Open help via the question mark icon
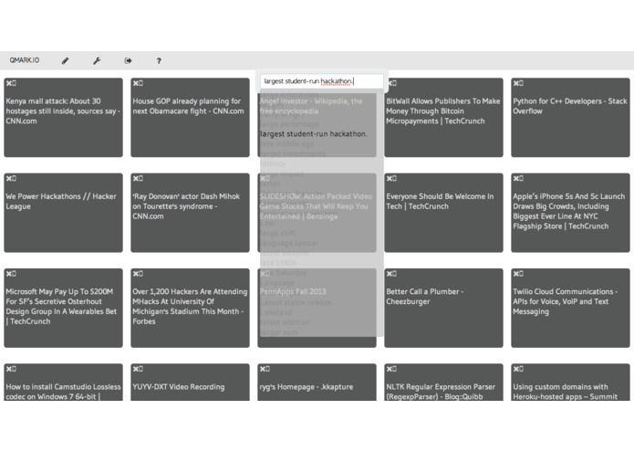634x451 pixels. (159, 60)
